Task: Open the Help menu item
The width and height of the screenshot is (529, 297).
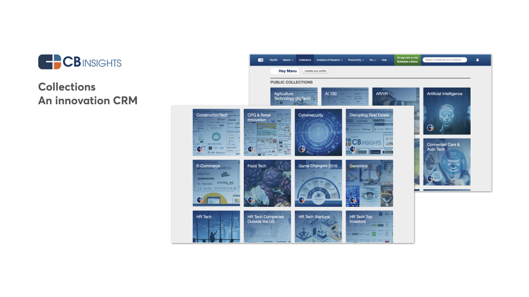Action: [384, 60]
